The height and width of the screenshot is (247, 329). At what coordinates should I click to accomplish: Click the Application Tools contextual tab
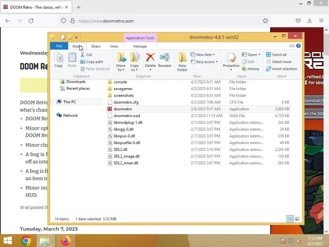140,38
